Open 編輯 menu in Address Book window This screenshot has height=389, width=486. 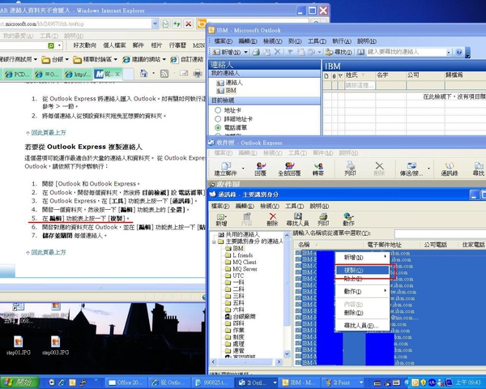(245, 206)
